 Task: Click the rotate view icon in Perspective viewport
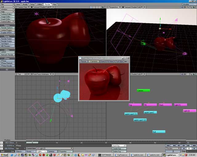click(x=188, y=7)
